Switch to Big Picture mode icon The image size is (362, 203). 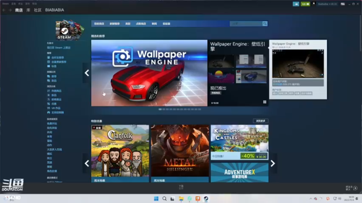pyautogui.click(x=343, y=4)
